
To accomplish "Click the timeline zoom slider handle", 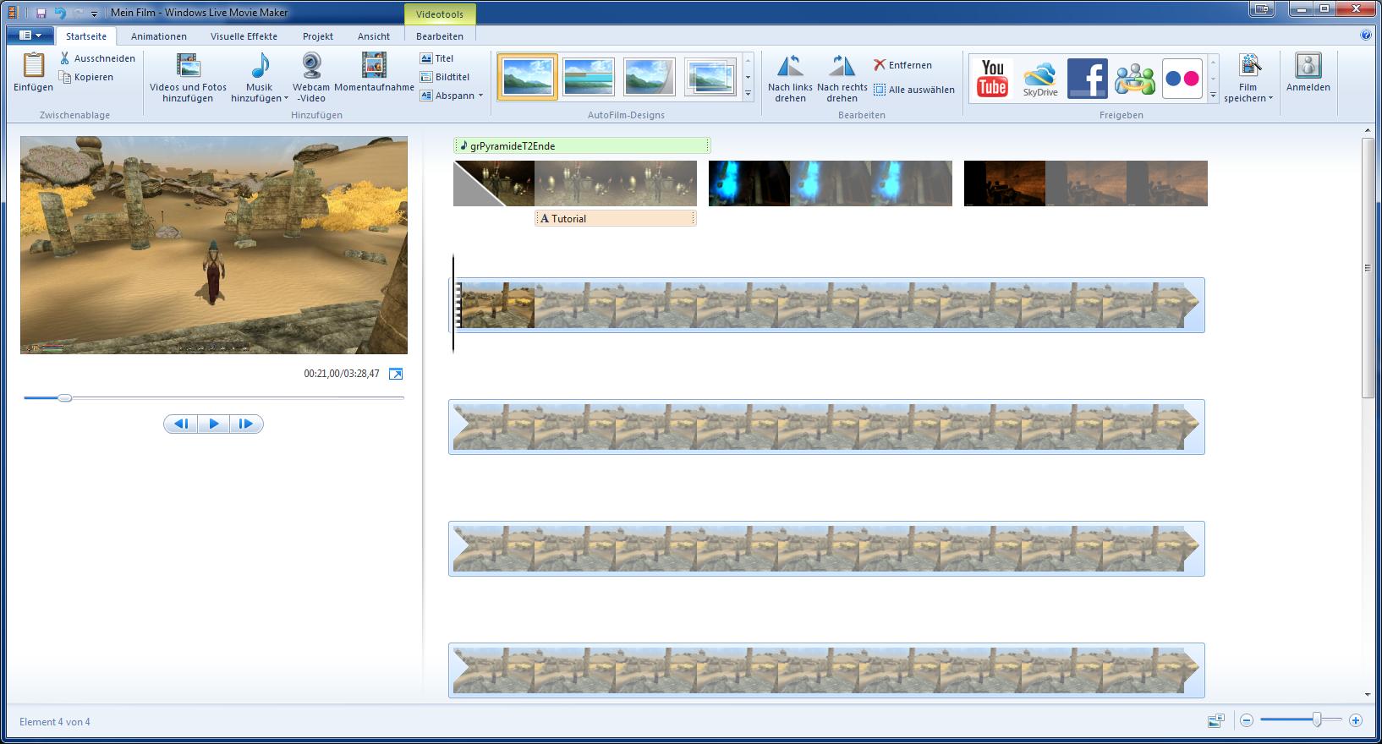I will 1317,720.
